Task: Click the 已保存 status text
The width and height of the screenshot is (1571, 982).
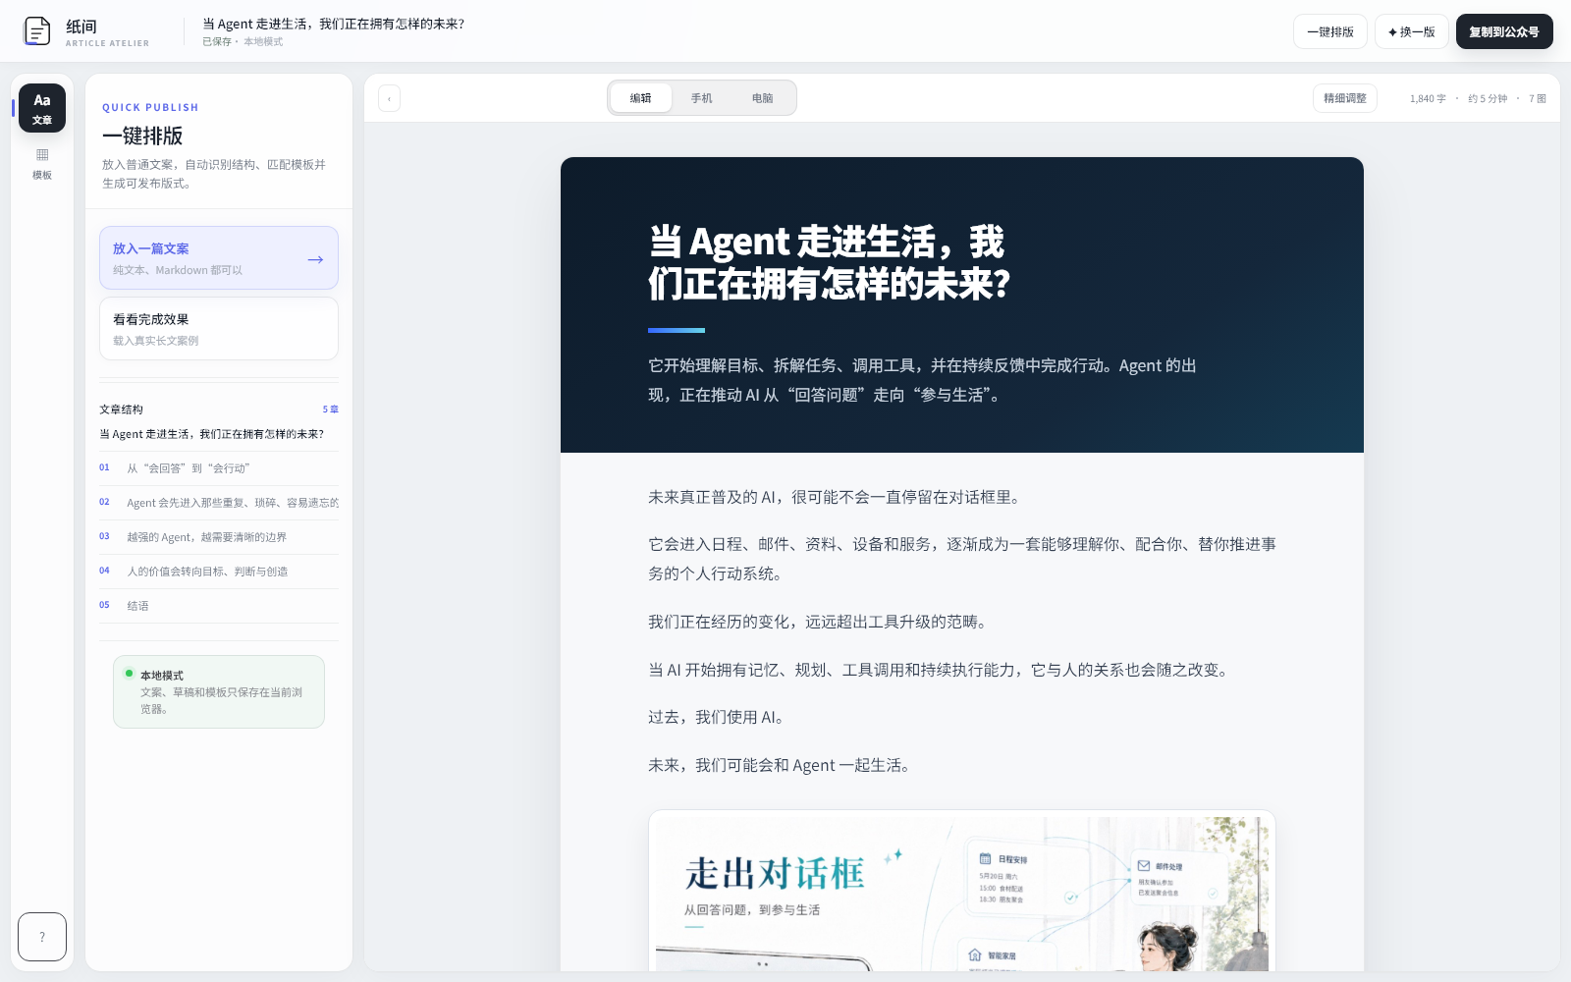Action: coord(217,42)
